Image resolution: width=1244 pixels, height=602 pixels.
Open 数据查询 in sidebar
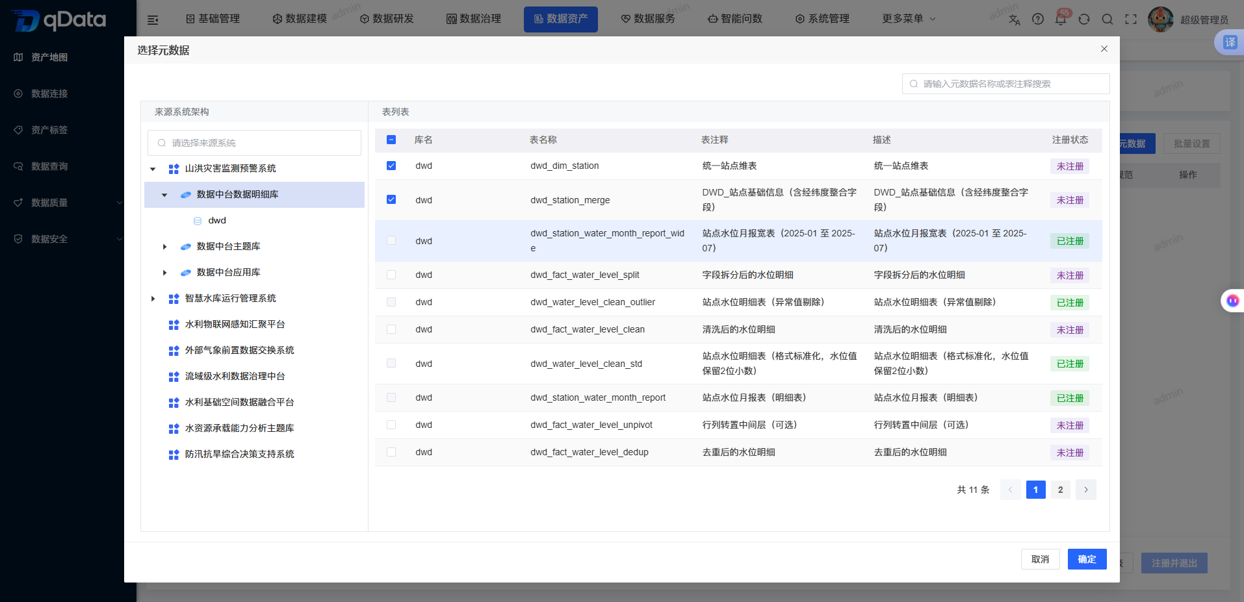coord(49,166)
